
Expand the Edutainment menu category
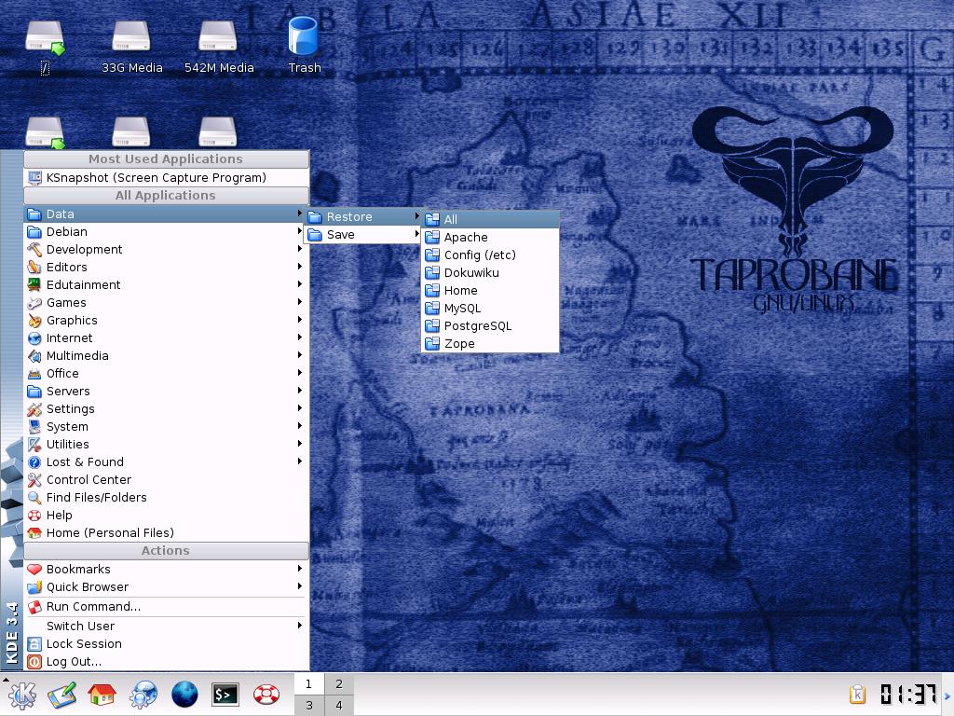(166, 284)
